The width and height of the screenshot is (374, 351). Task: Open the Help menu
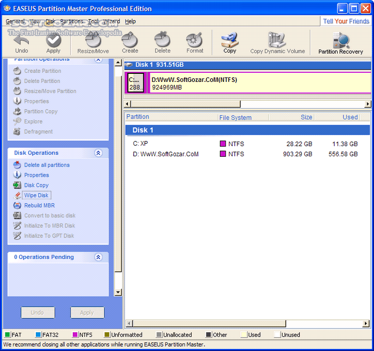click(130, 21)
